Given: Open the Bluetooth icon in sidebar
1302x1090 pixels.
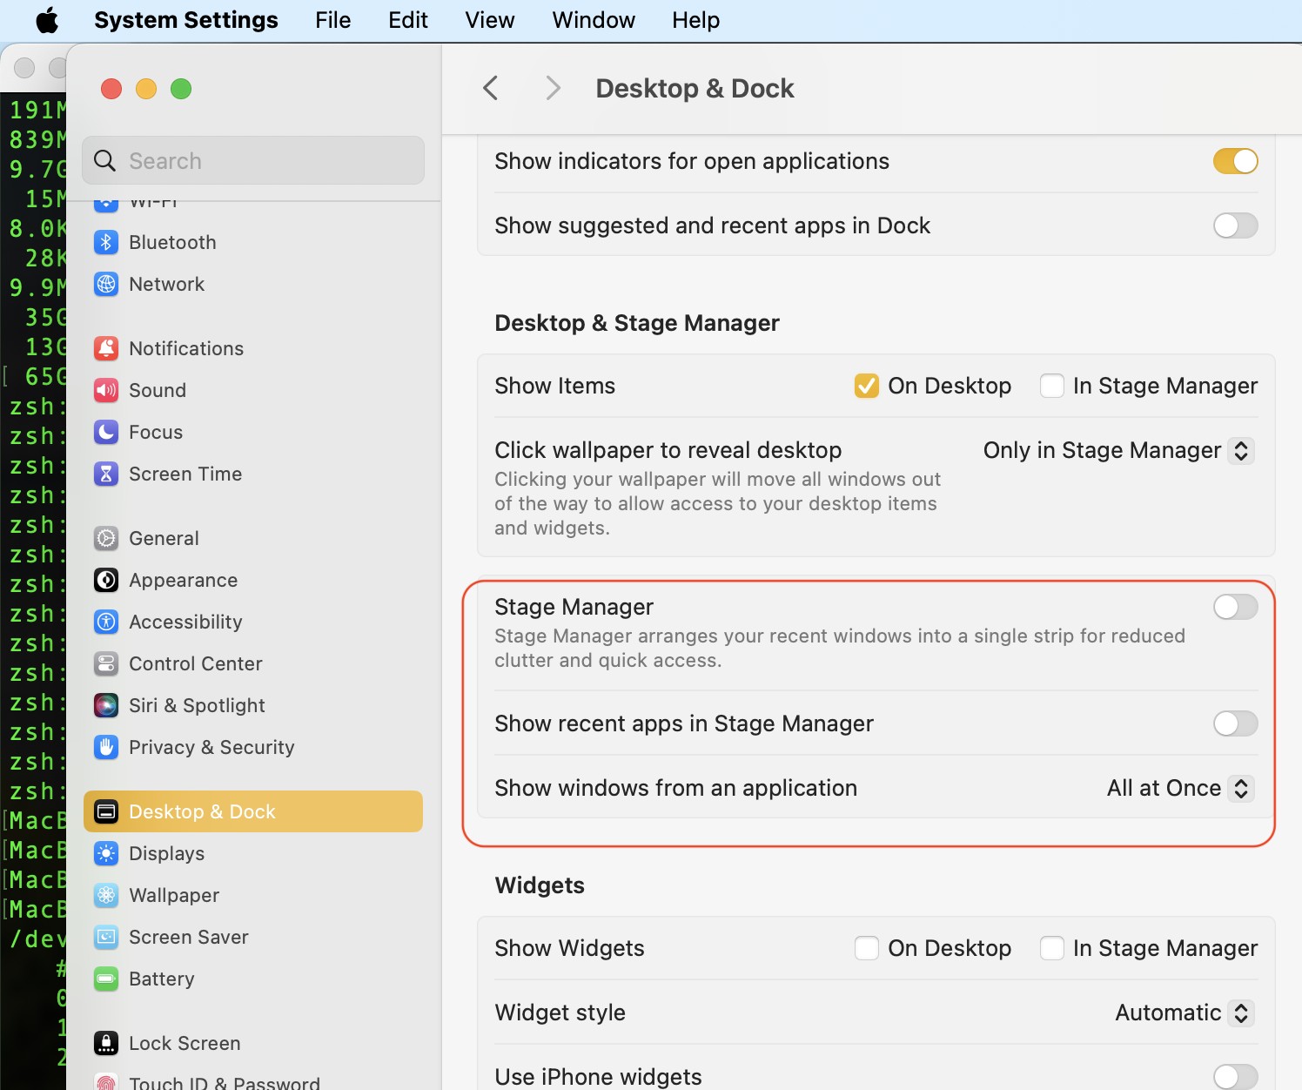Looking at the screenshot, I should pos(106,242).
